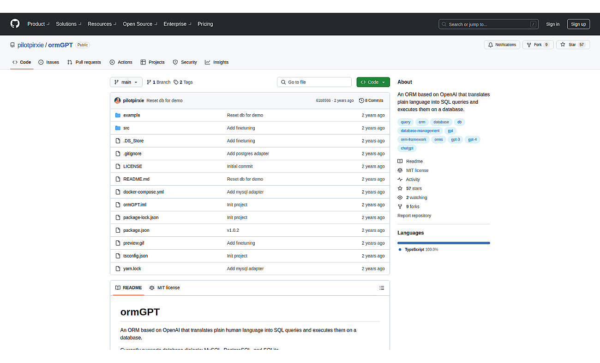Open the docker-compose.yml file
600x363 pixels.
pos(144,192)
